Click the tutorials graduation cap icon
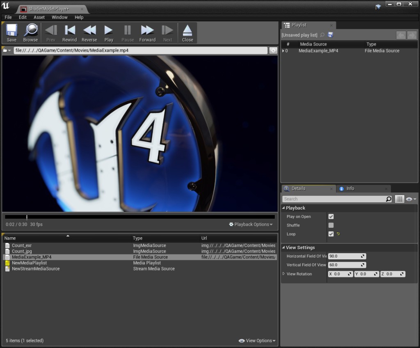 click(x=378, y=7)
